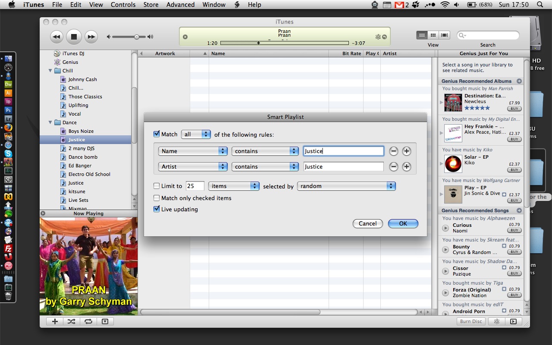Open the items unit dropdown
Viewport: 552px width, 345px height.
234,186
